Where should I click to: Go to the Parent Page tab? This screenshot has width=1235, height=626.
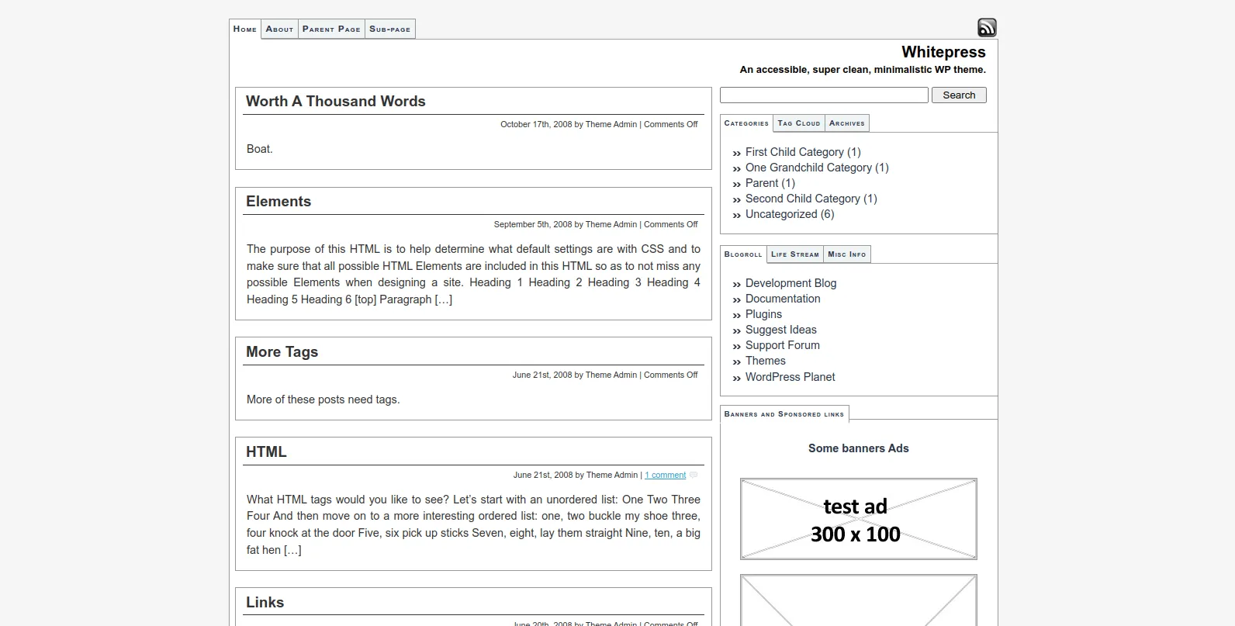(331, 29)
